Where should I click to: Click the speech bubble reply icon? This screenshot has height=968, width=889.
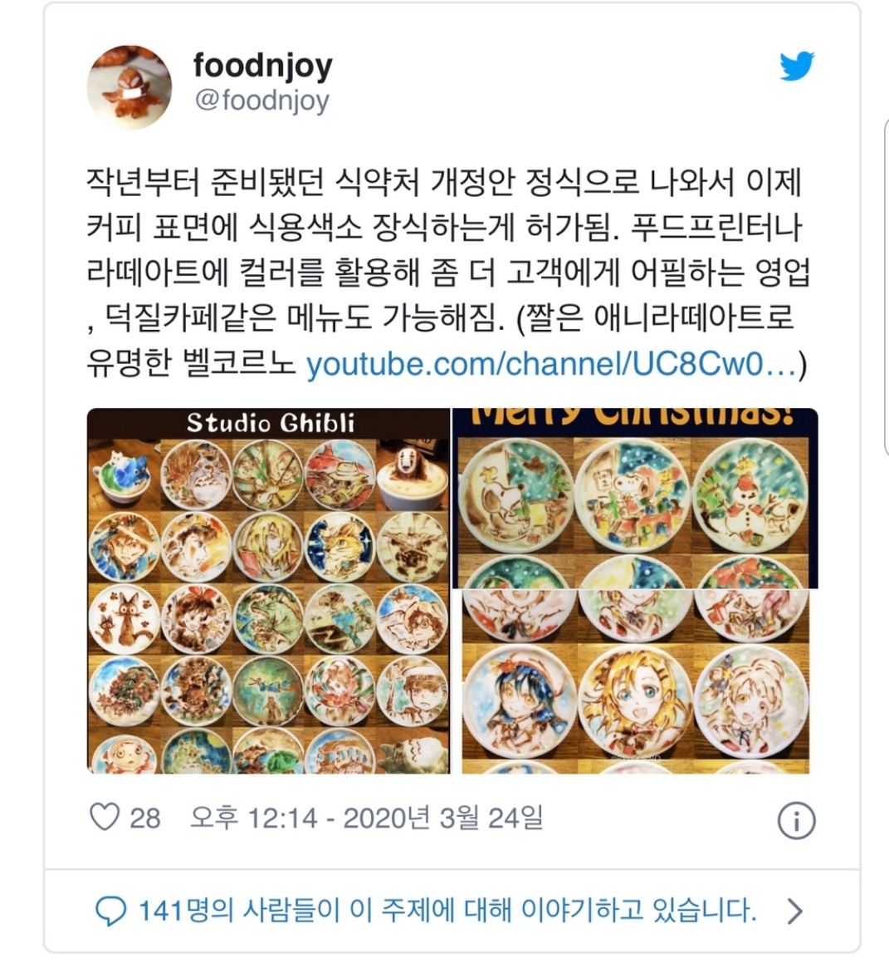coord(111,911)
